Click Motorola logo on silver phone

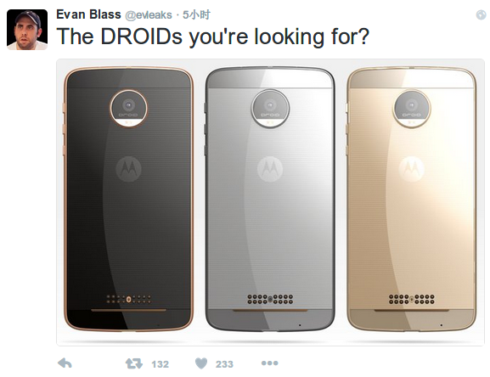pos(270,169)
